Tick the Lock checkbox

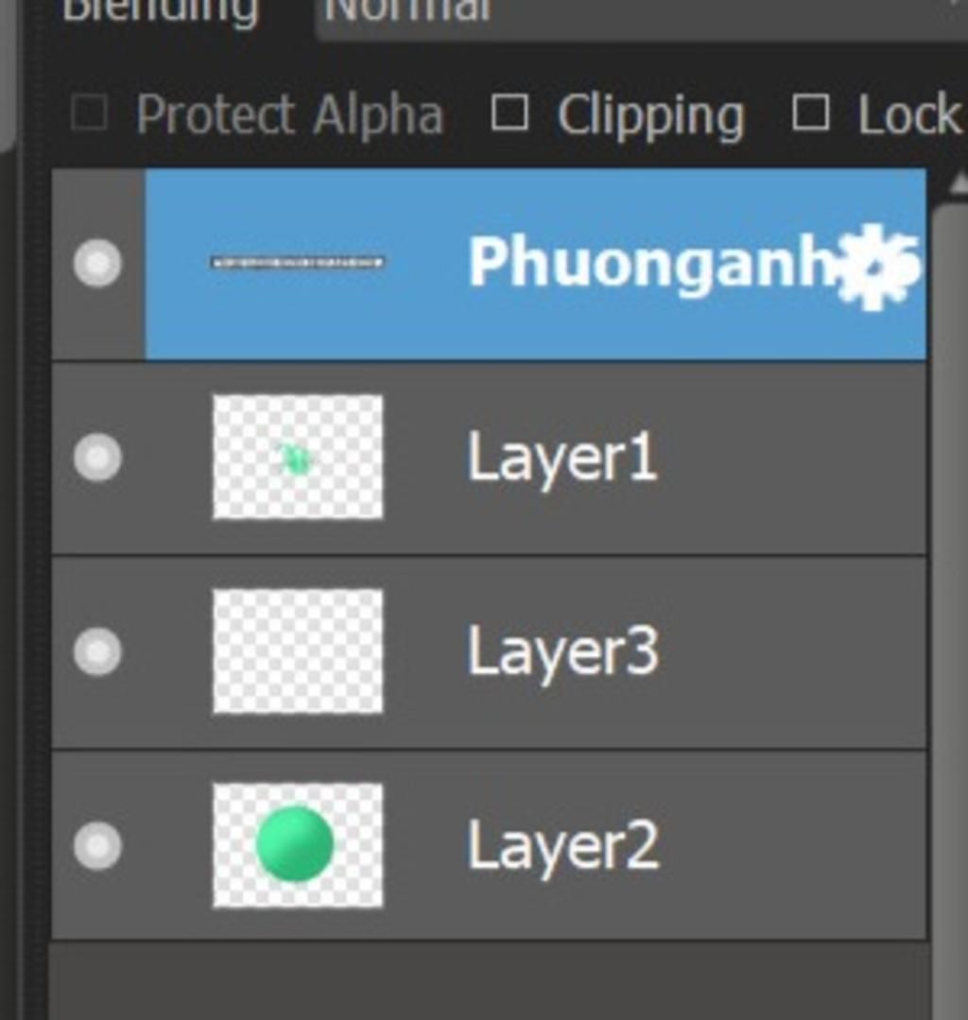click(810, 114)
